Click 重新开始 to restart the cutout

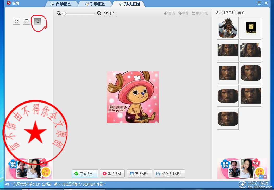(200, 13)
